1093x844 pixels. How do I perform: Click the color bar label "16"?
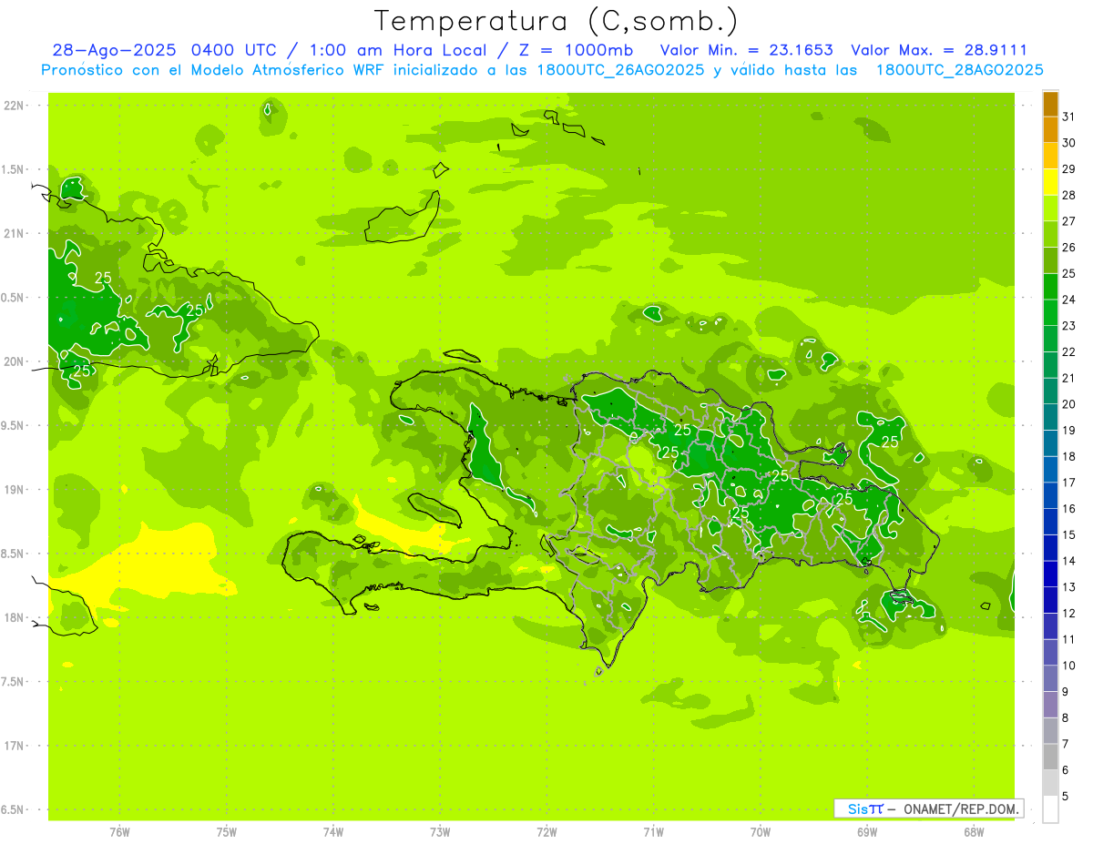click(x=1069, y=509)
